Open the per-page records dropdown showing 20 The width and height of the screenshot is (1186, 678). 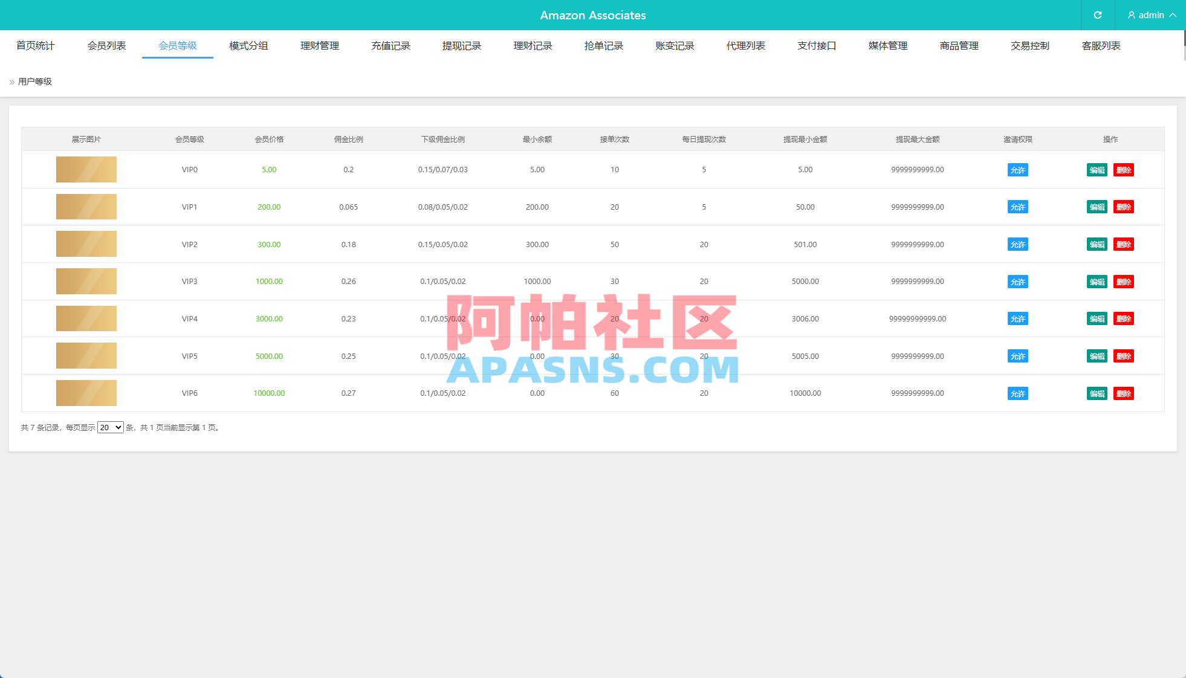[x=110, y=427]
